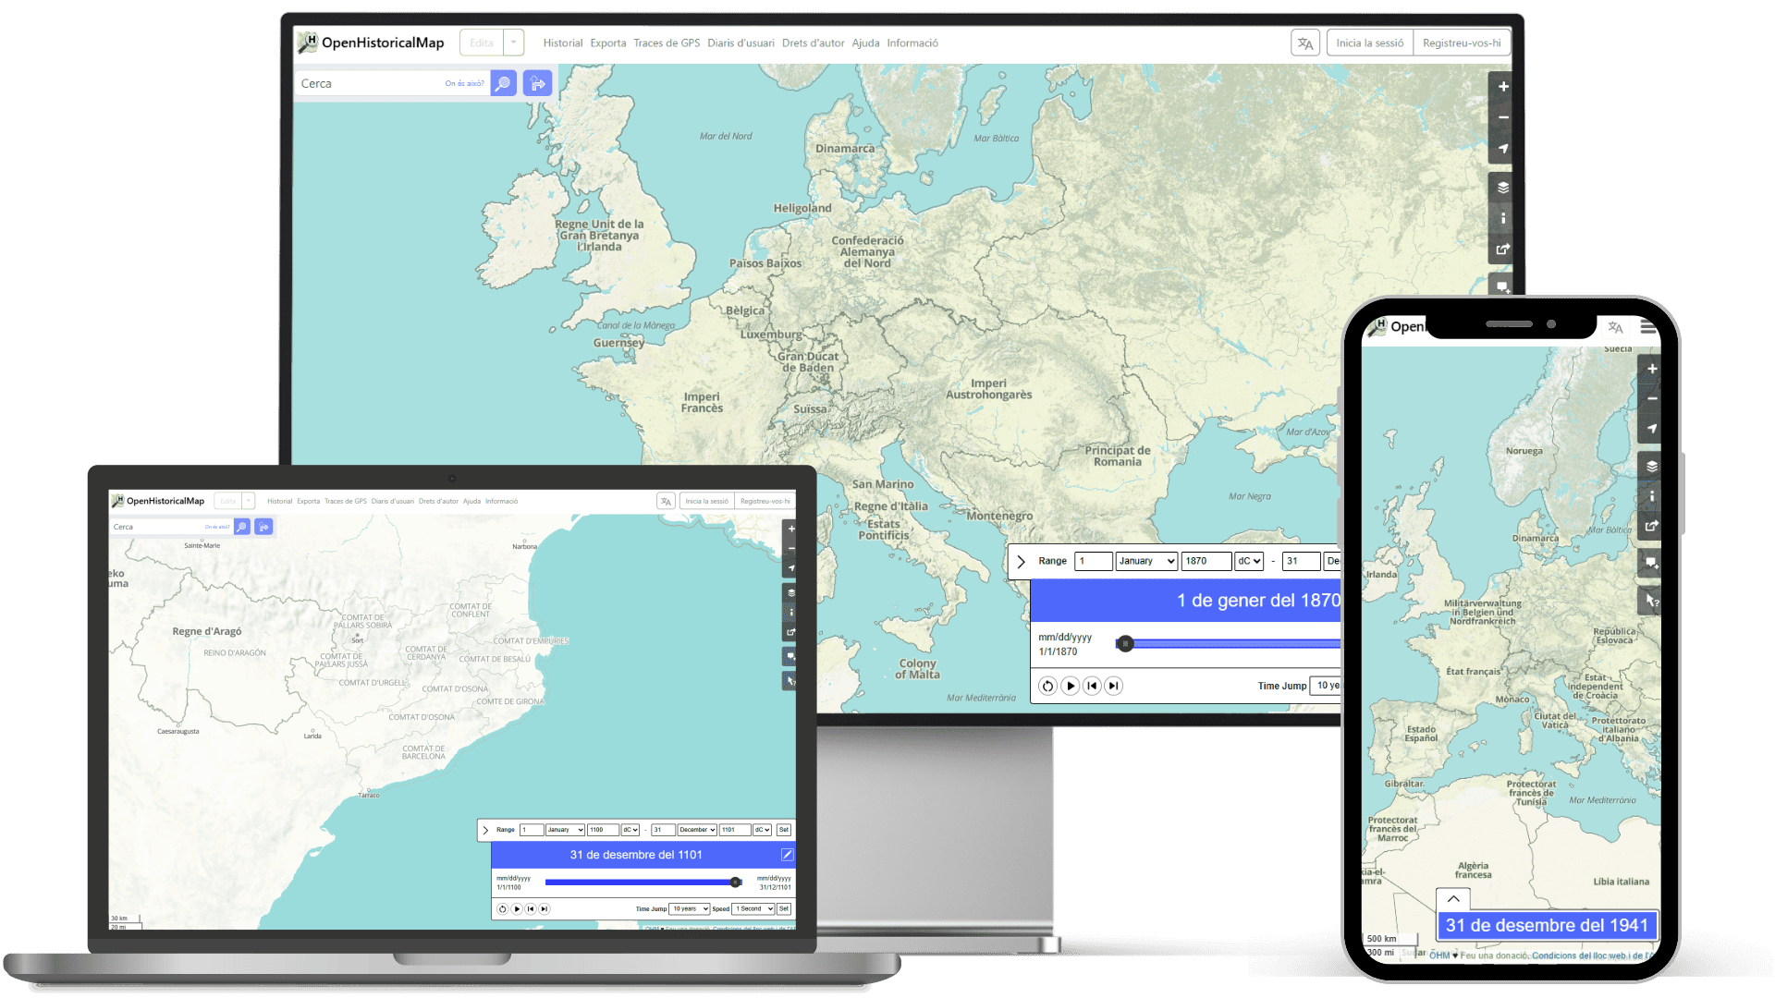Open the search magnifier icon

502,83
